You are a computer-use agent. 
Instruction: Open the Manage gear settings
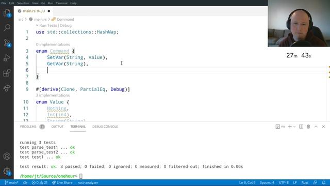[7, 171]
